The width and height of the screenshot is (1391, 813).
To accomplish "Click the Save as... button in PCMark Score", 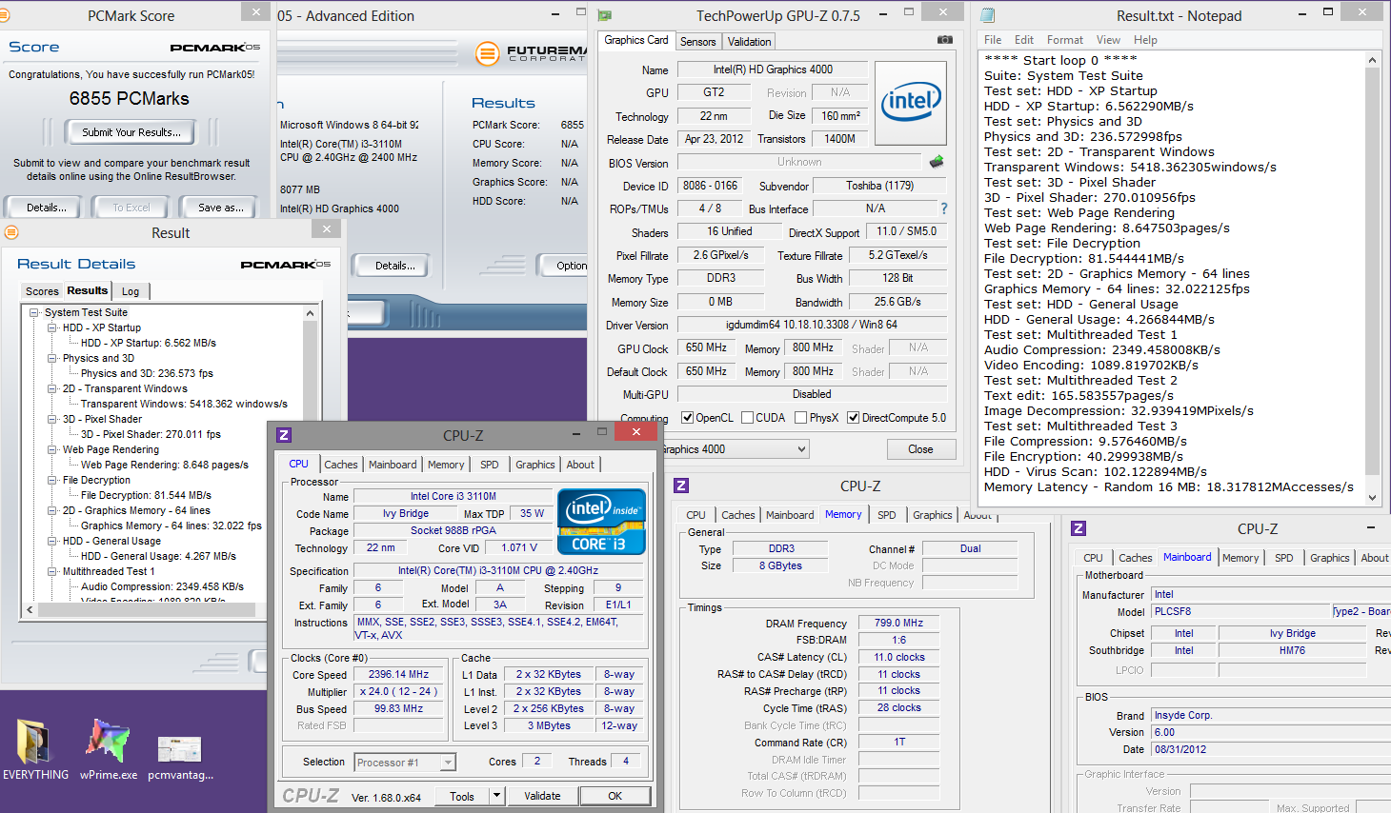I will [221, 208].
